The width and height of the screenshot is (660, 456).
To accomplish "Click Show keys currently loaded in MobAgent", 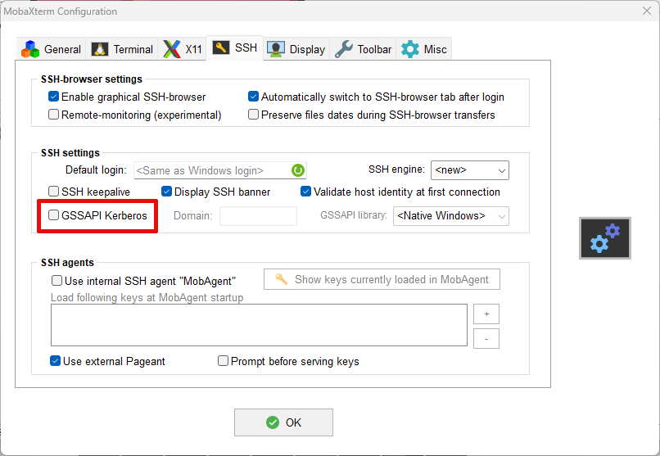I will pyautogui.click(x=382, y=279).
